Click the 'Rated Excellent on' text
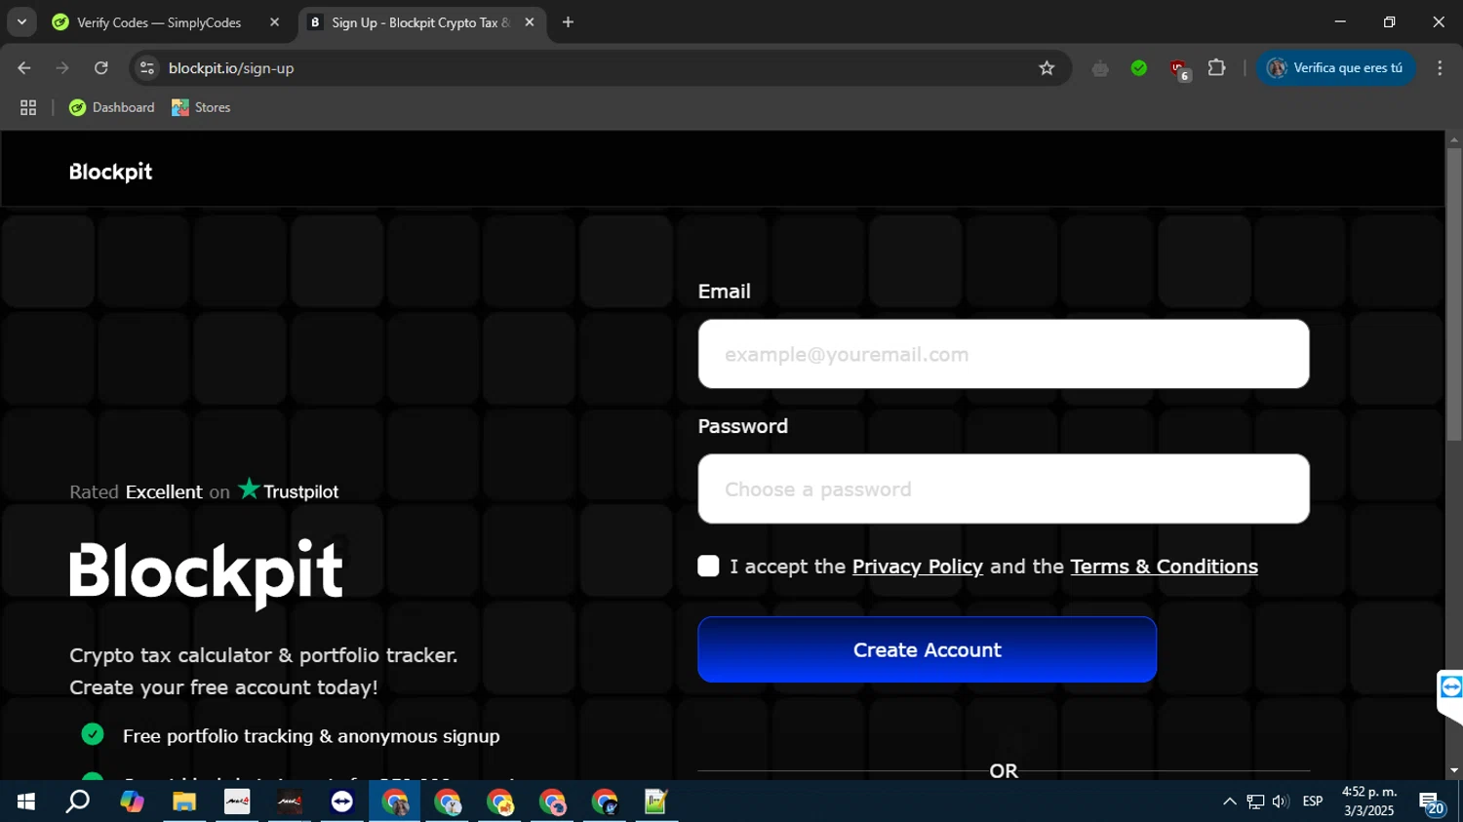Image resolution: width=1463 pixels, height=822 pixels. coord(149,492)
